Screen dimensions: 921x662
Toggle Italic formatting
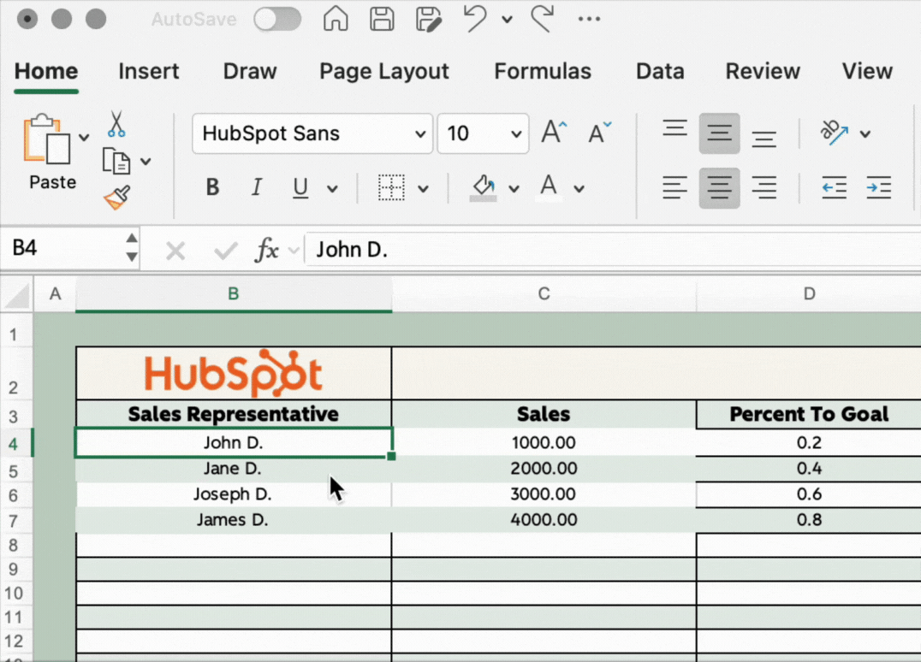click(256, 187)
